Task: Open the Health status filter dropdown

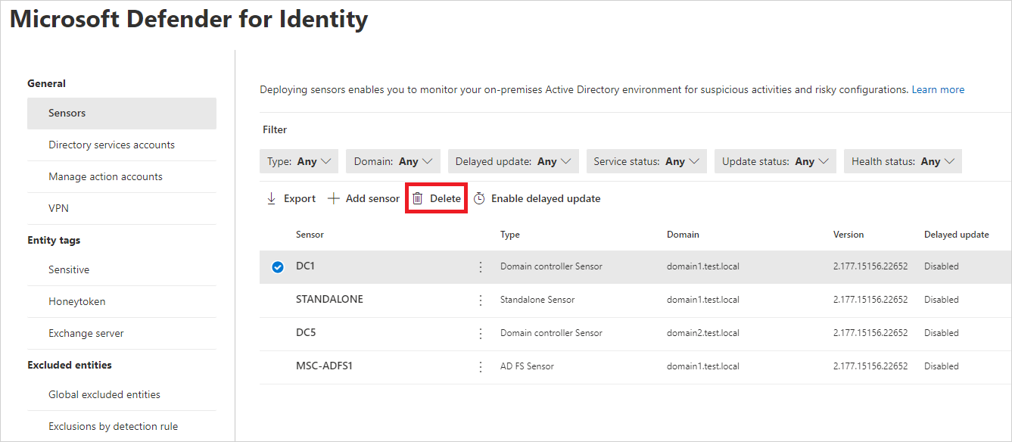Action: pos(902,160)
